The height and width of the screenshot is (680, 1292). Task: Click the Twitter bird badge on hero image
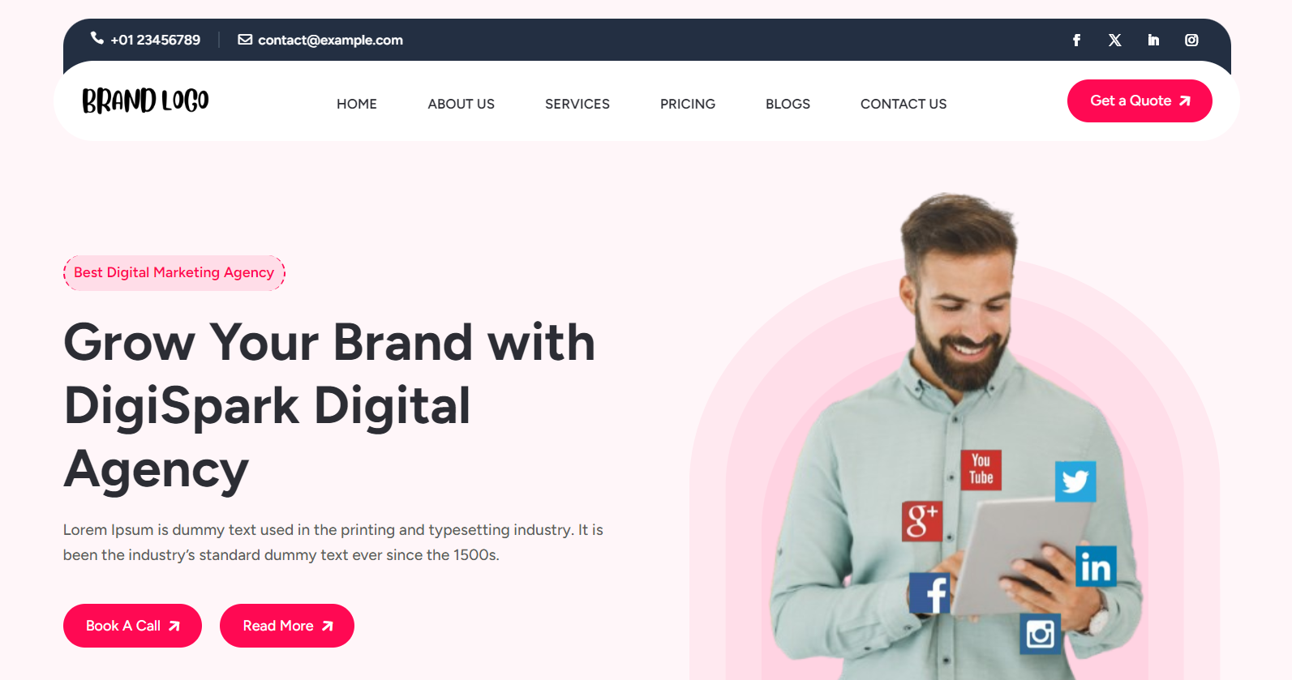click(x=1075, y=481)
